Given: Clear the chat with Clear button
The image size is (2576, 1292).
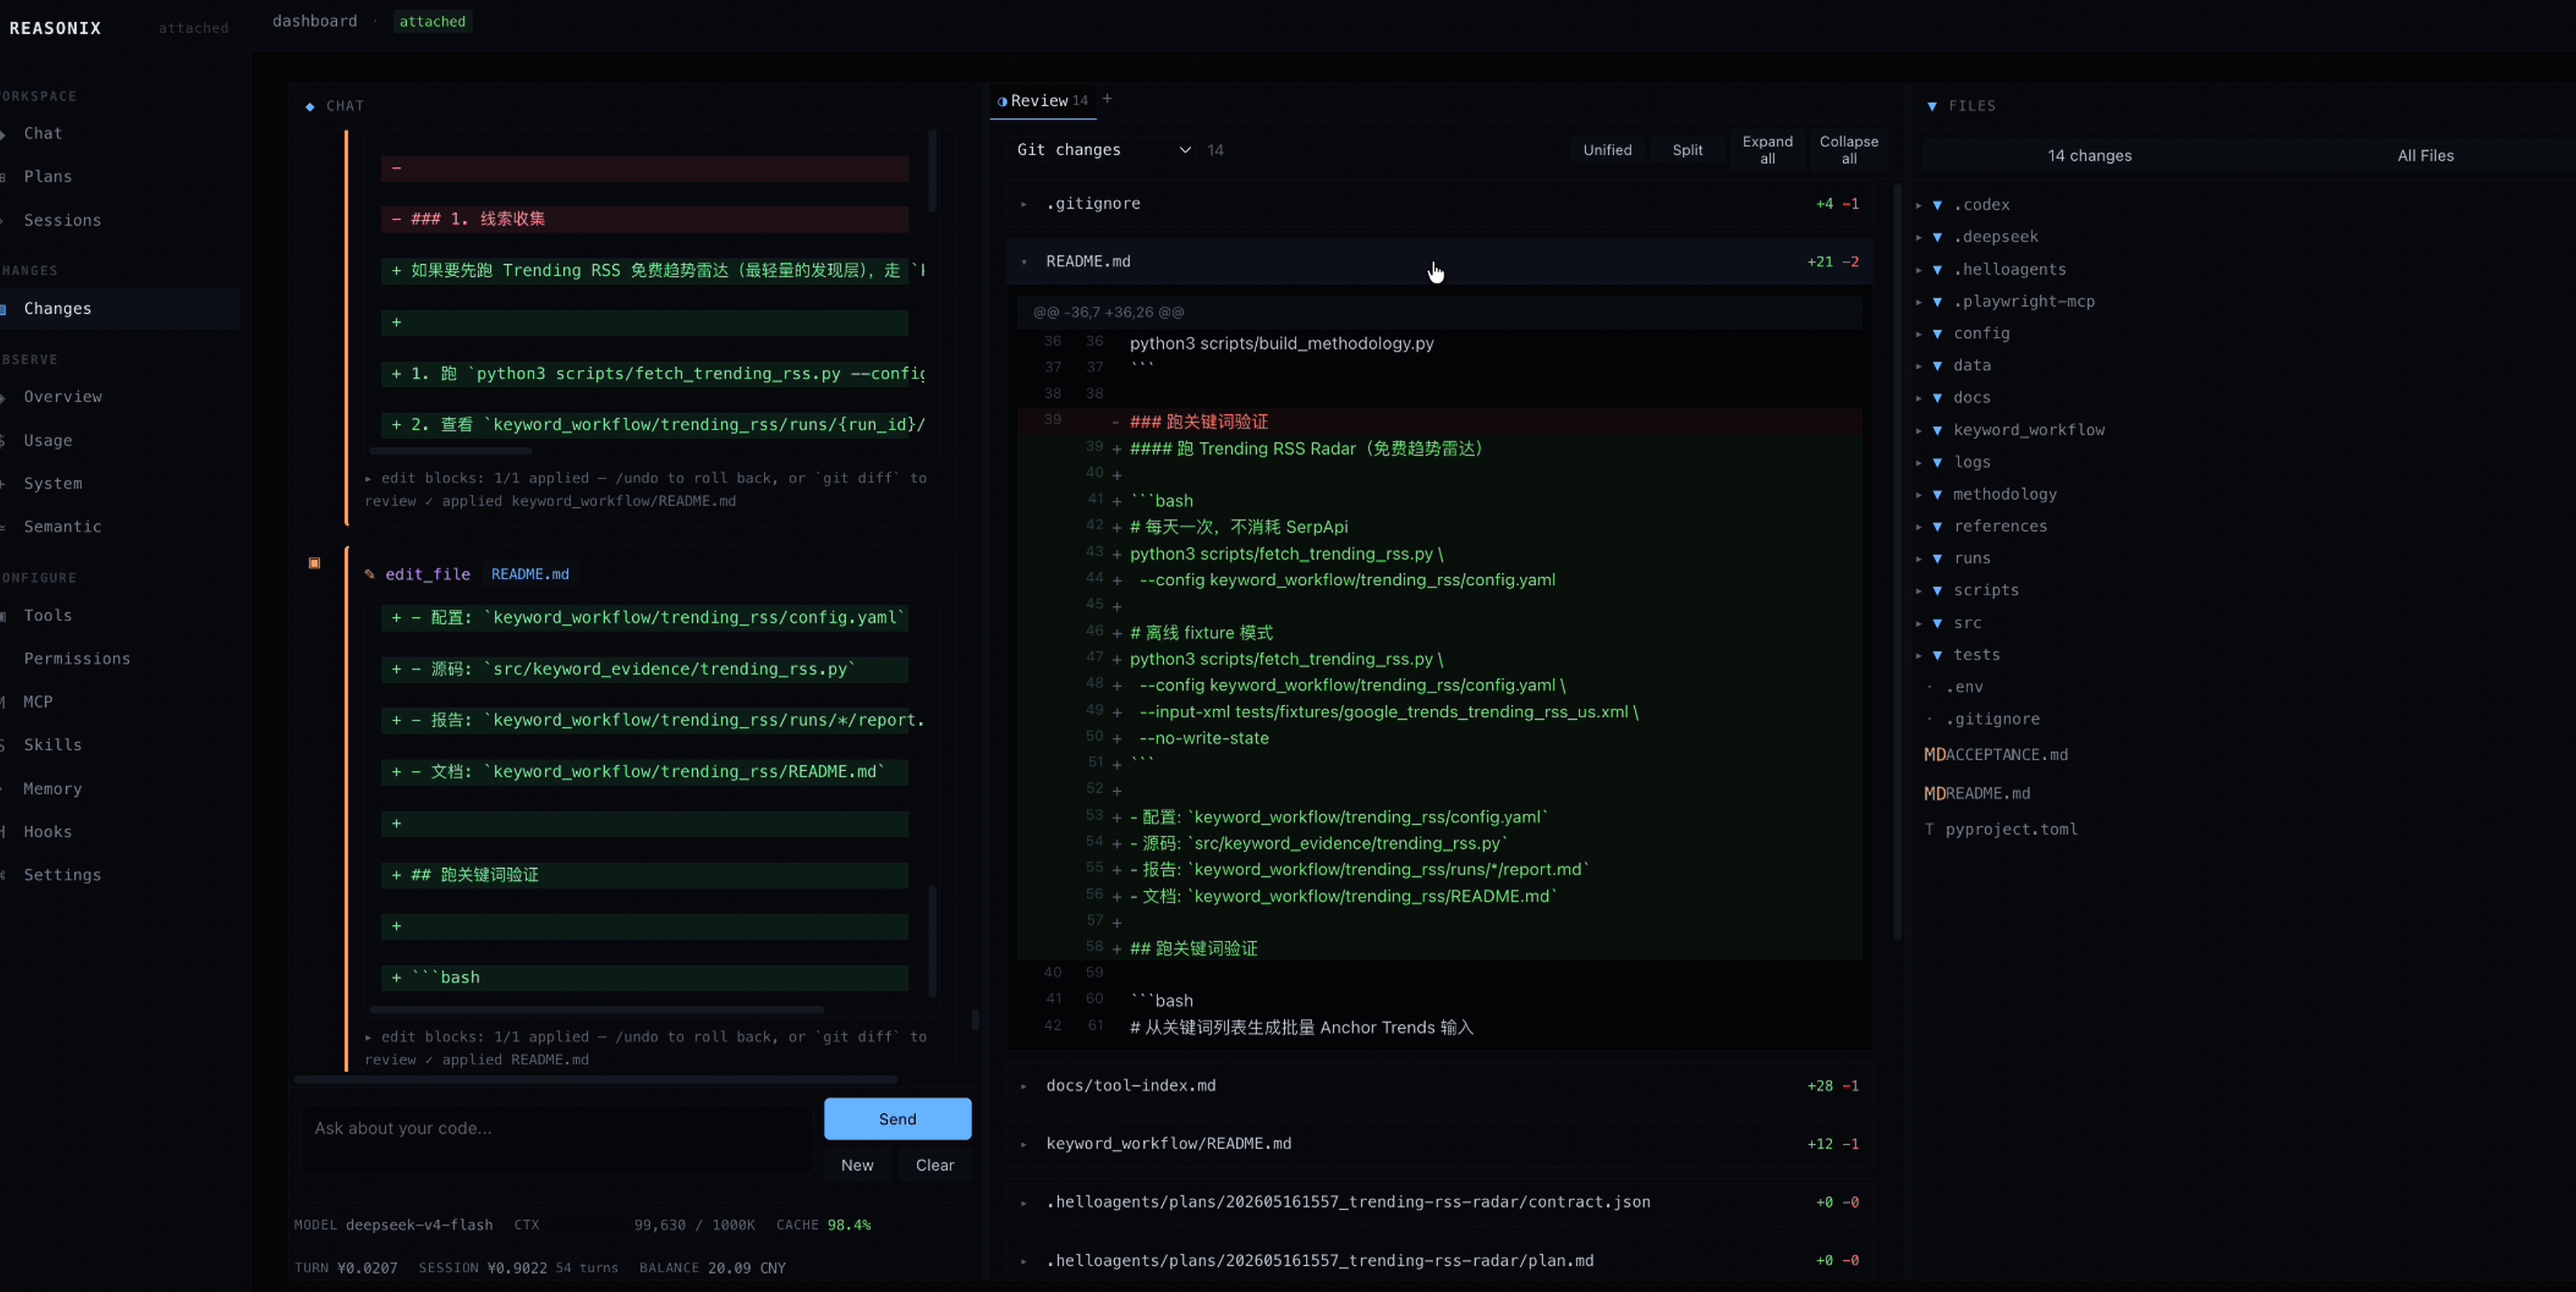Looking at the screenshot, I should (935, 1165).
